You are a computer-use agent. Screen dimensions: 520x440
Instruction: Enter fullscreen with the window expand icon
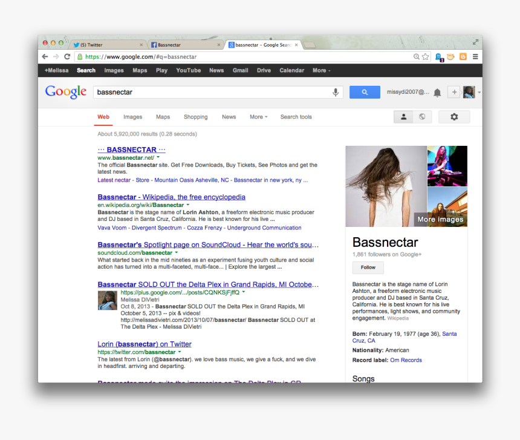point(475,42)
